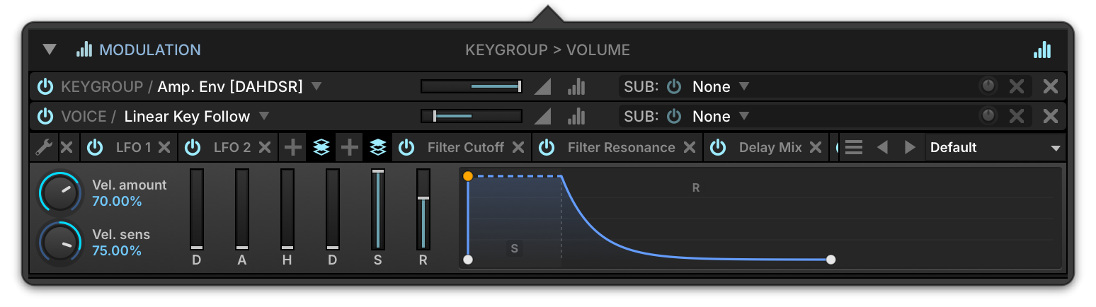Viewport: 1096px width, 307px height.
Task: Click the second layers stack icon
Action: point(378,147)
